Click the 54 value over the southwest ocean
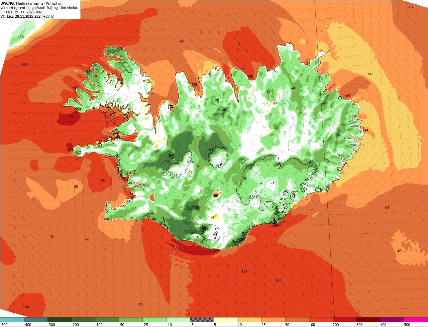The image size is (428, 327). (52, 237)
